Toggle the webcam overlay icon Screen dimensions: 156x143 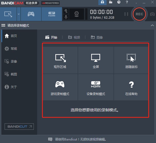[77, 14]
